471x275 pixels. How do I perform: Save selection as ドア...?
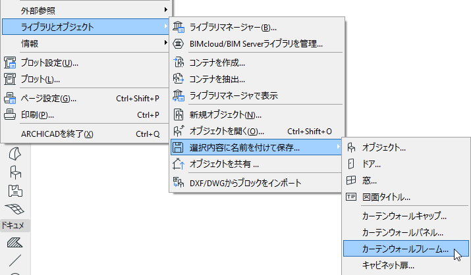(372, 164)
